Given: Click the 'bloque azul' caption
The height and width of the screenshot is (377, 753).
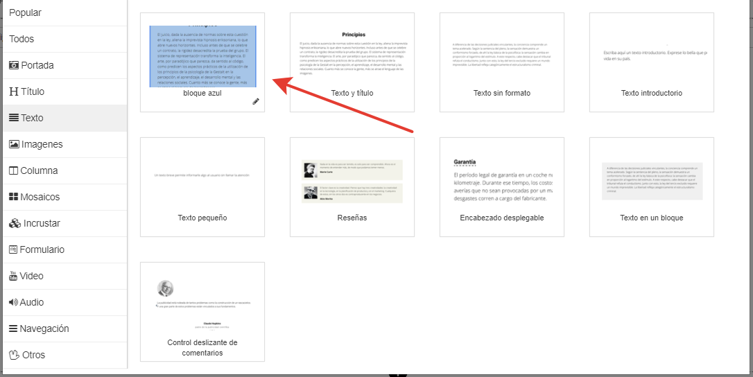Looking at the screenshot, I should tap(202, 93).
